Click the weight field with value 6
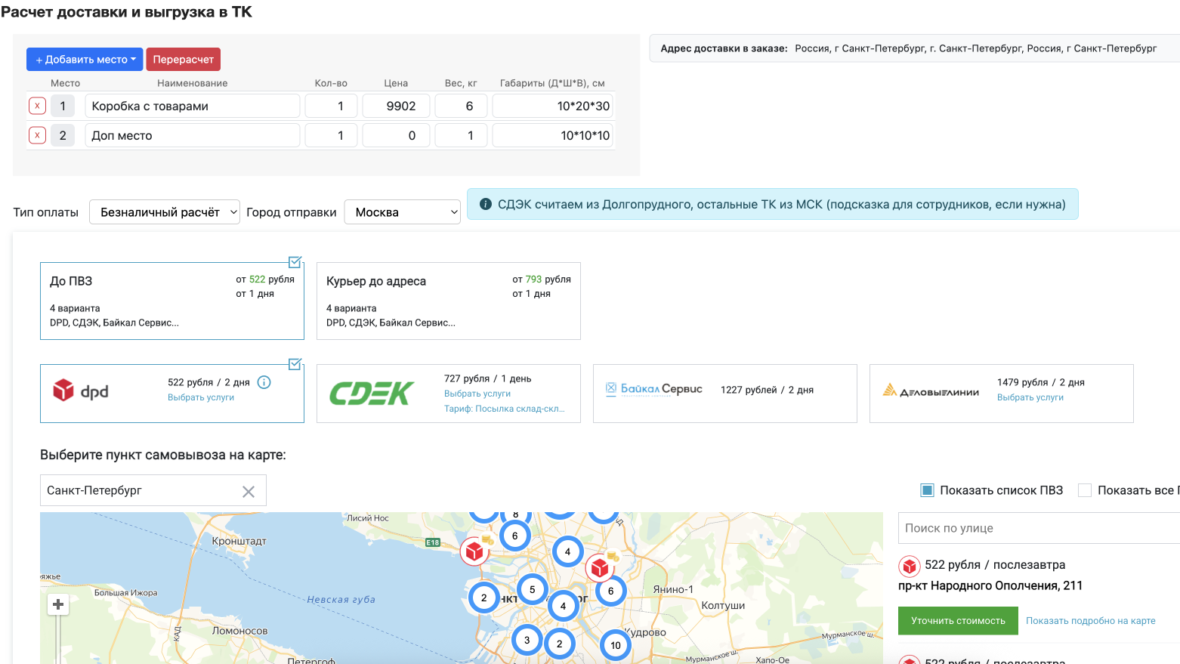The height and width of the screenshot is (664, 1180). coord(461,107)
